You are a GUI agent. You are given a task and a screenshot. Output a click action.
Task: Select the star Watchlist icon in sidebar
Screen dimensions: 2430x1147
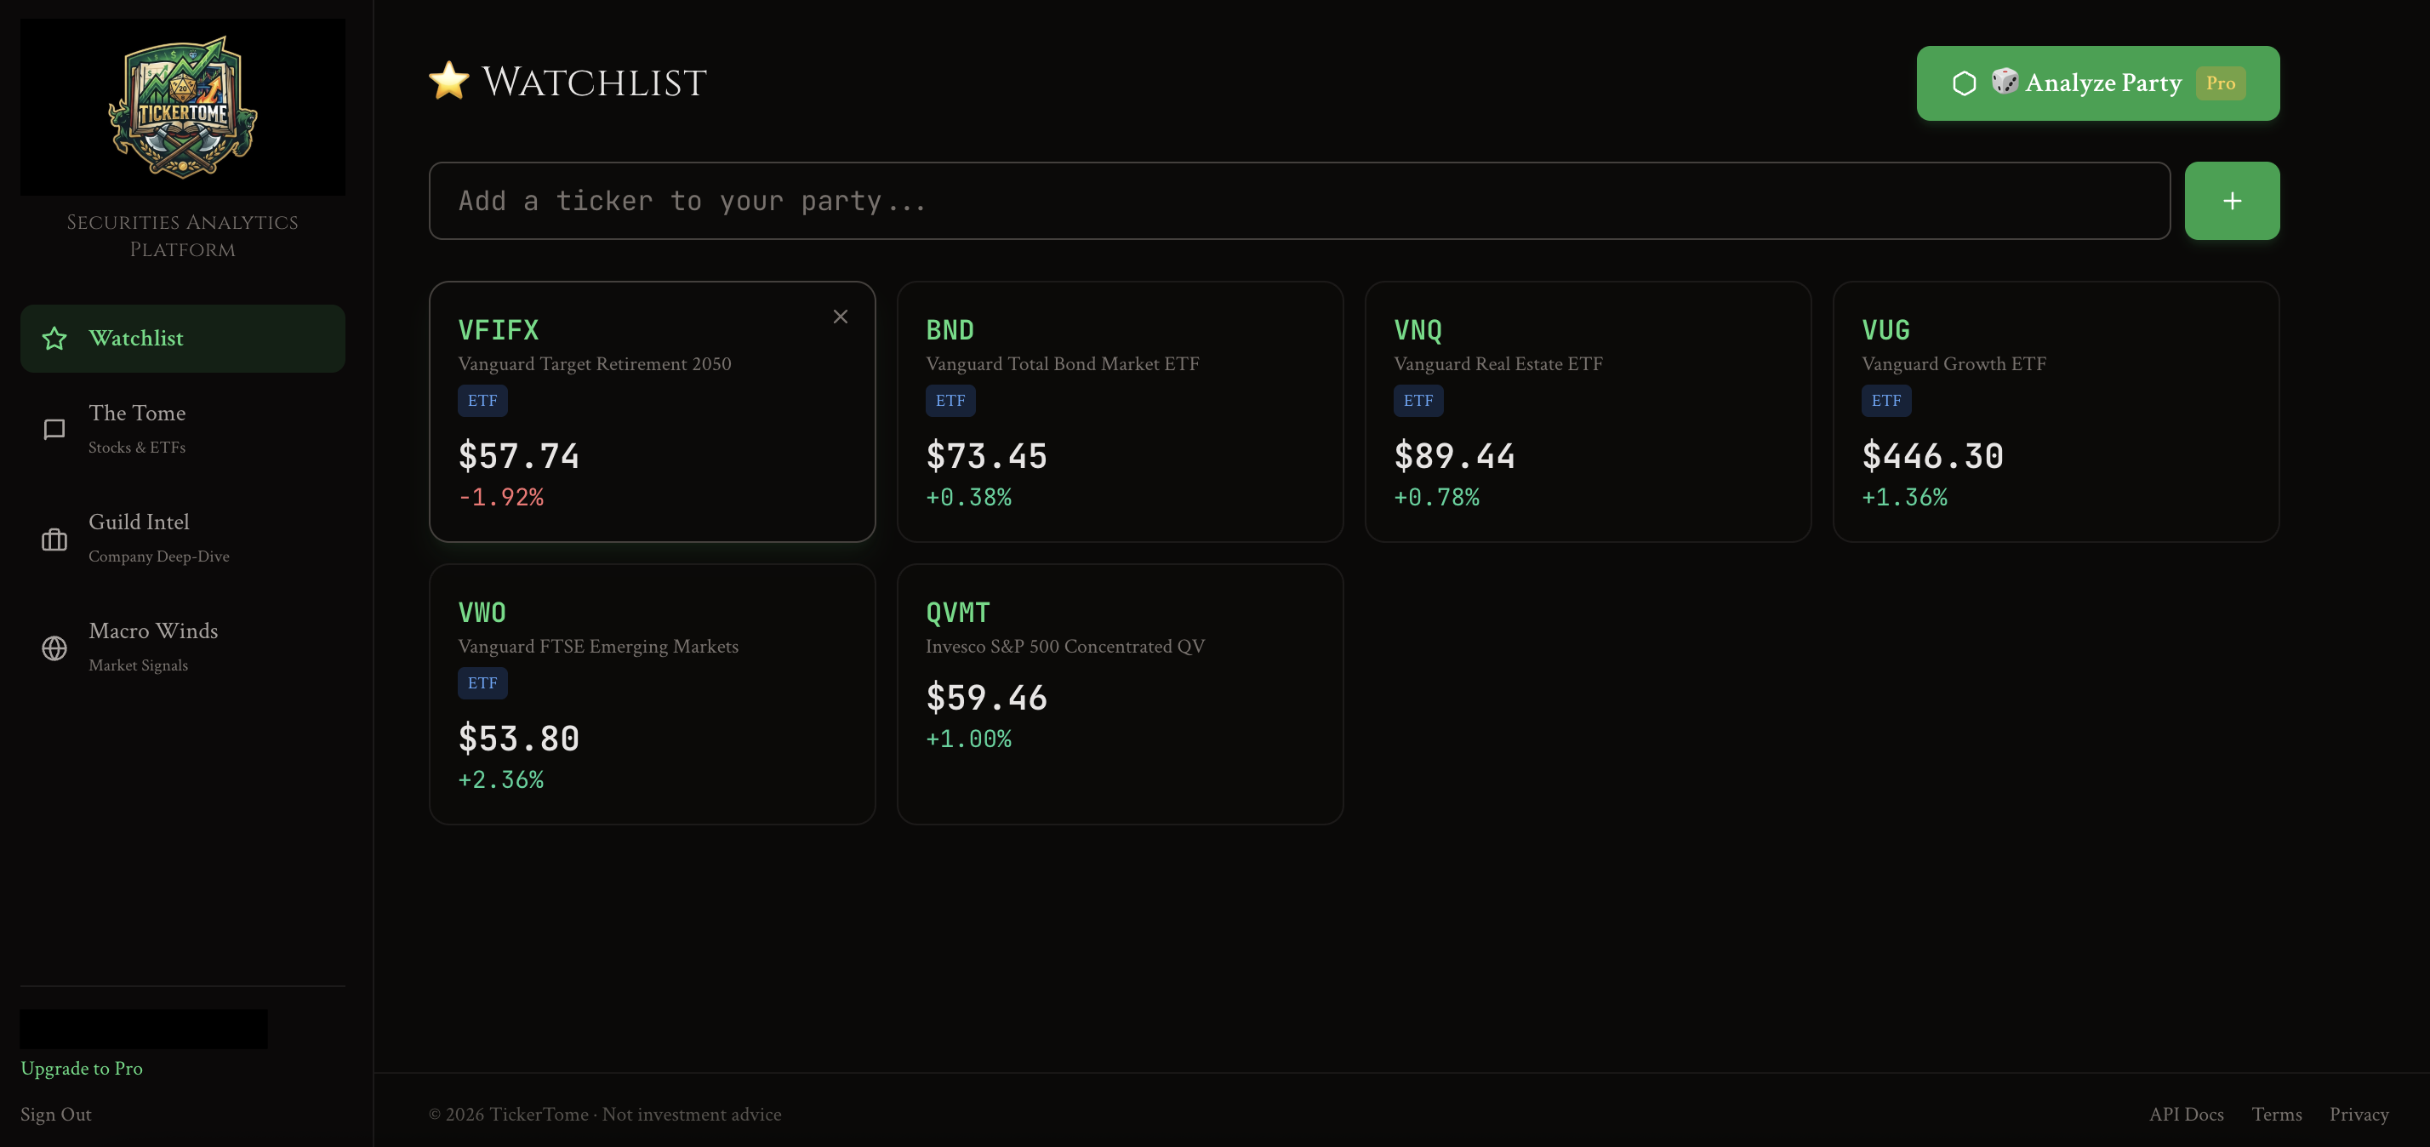pyautogui.click(x=54, y=338)
